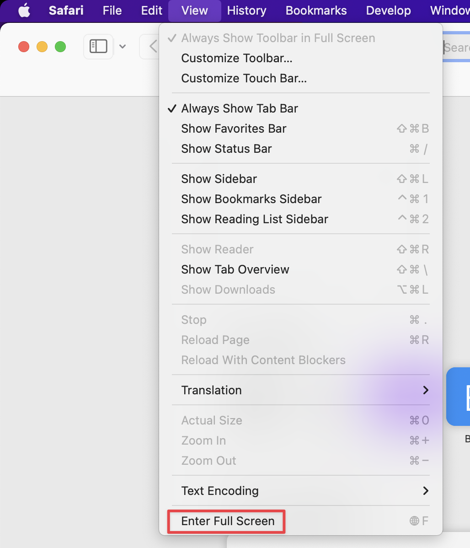Open the History menu
Viewport: 470px width, 548px height.
tap(247, 11)
